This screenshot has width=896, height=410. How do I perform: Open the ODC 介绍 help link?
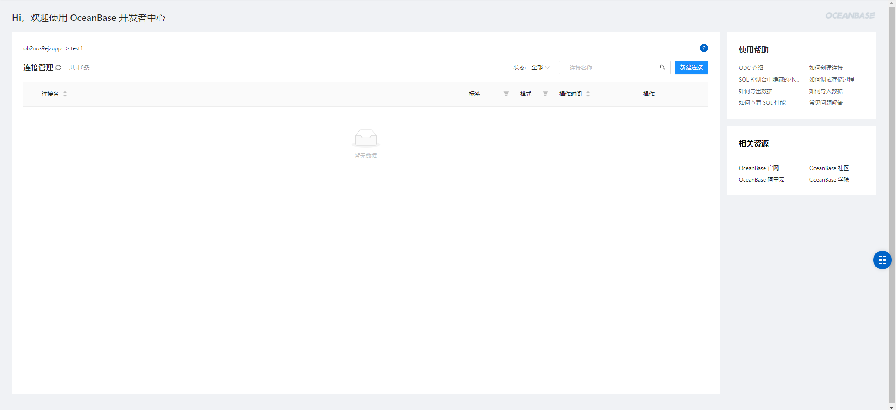(x=751, y=68)
